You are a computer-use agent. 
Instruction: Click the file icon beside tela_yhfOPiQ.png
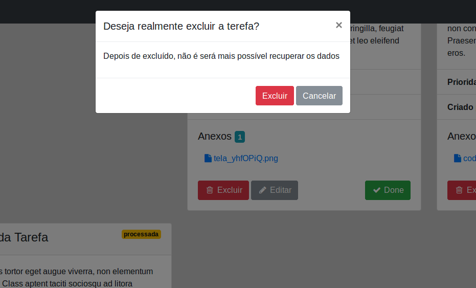point(208,158)
